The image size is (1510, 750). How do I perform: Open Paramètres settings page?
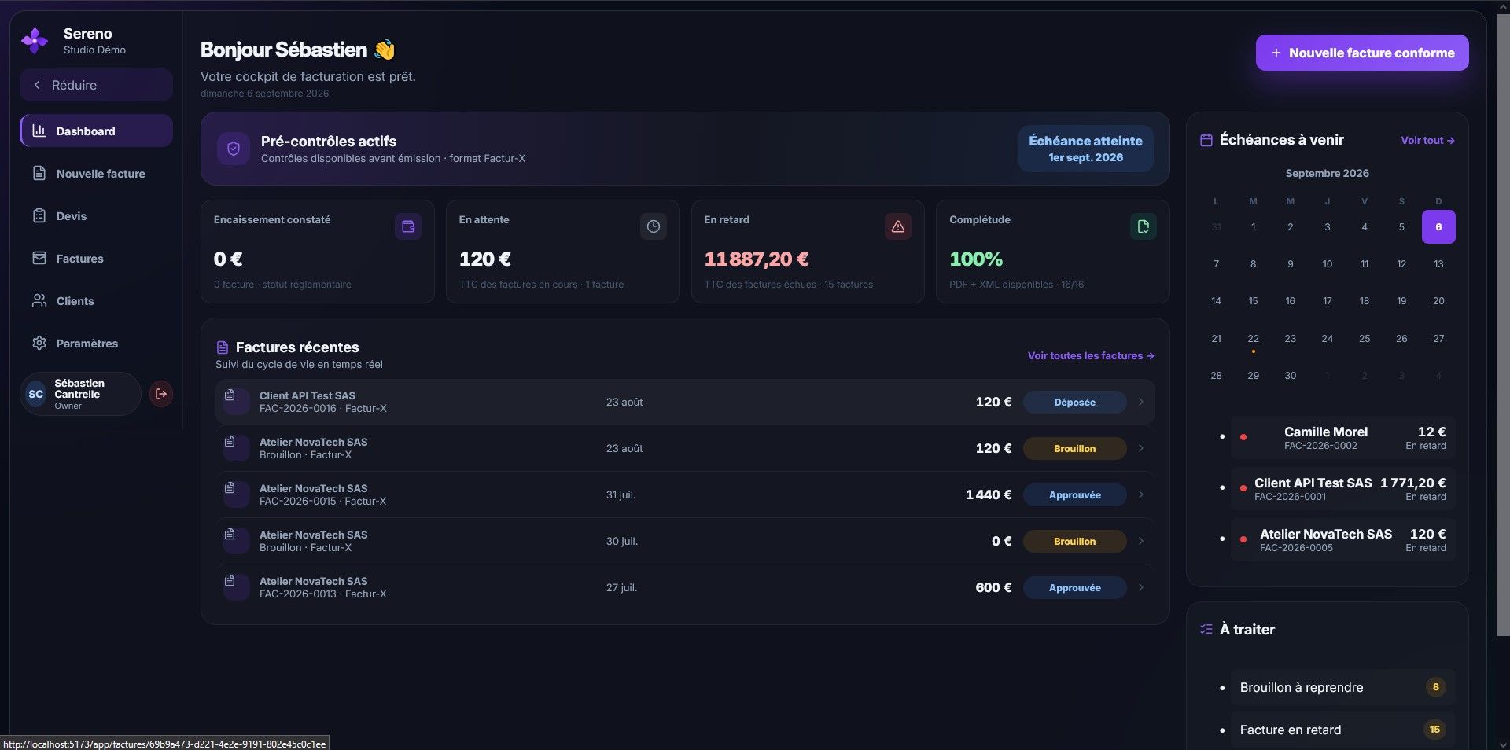(96, 344)
